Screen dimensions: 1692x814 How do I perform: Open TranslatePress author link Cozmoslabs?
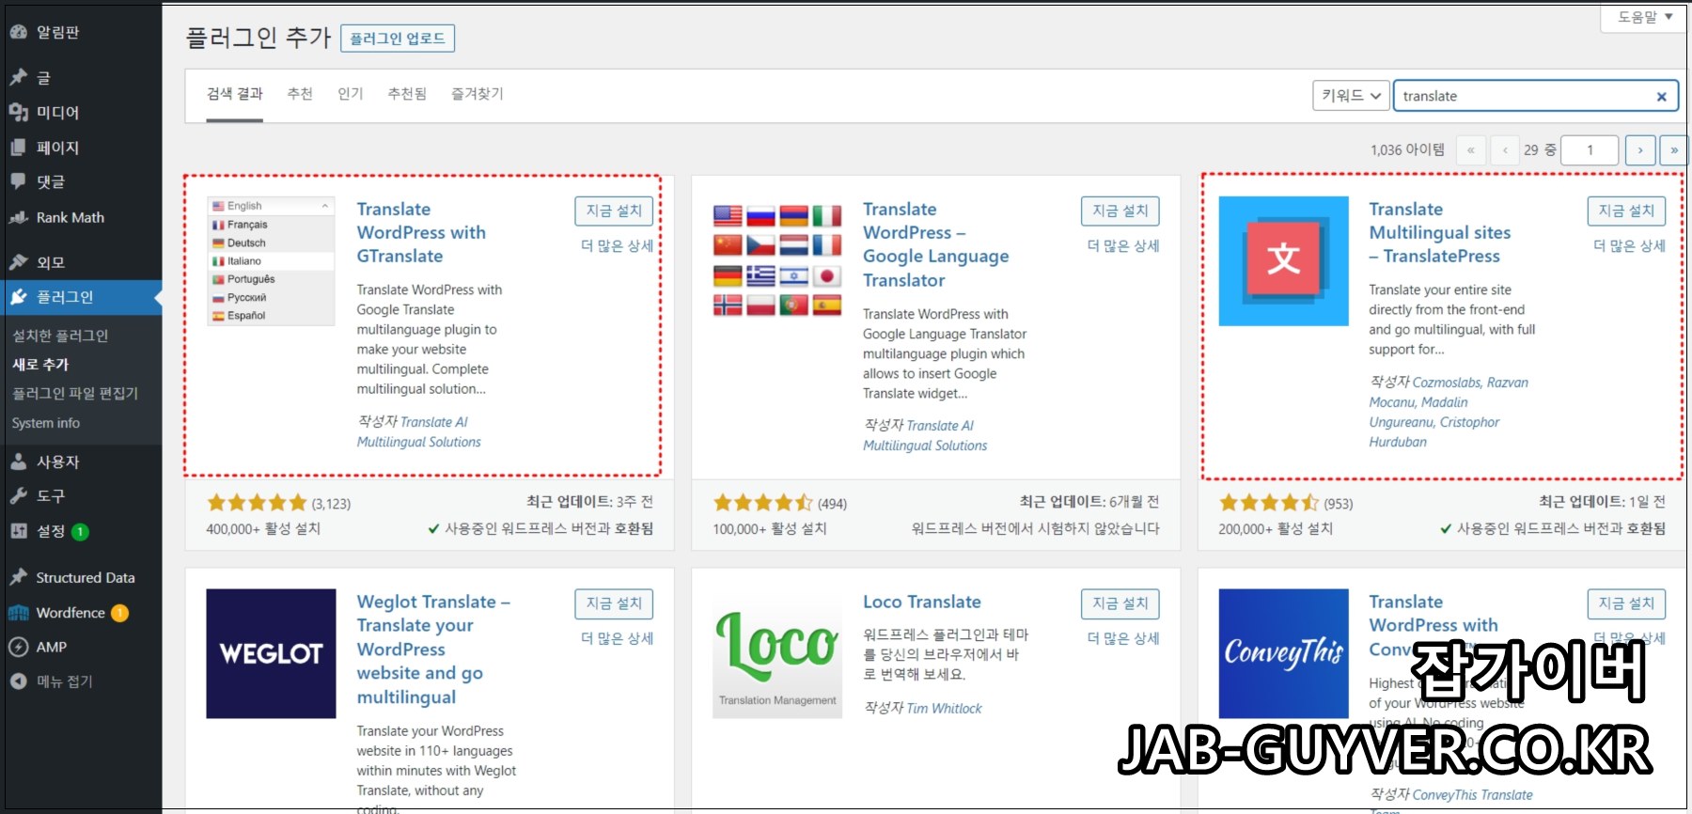pos(1449,383)
